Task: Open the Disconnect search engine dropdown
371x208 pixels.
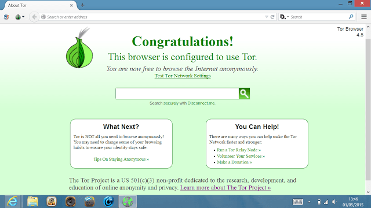Action: point(284,17)
